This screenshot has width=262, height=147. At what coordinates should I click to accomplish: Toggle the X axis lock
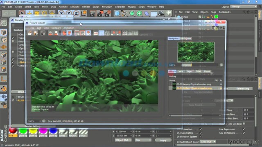(61, 13)
